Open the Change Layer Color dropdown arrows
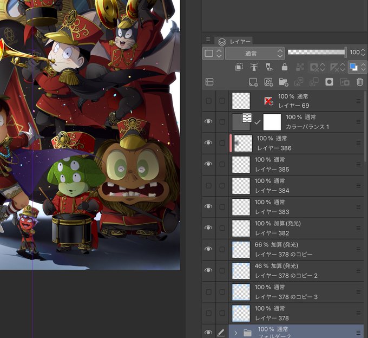Screen dimensions: 368x338 tap(363, 67)
